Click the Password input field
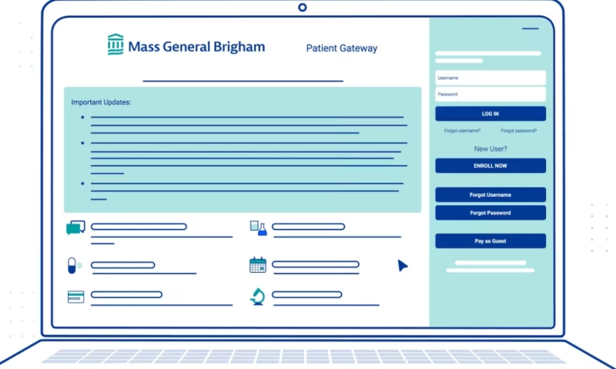 pyautogui.click(x=490, y=94)
